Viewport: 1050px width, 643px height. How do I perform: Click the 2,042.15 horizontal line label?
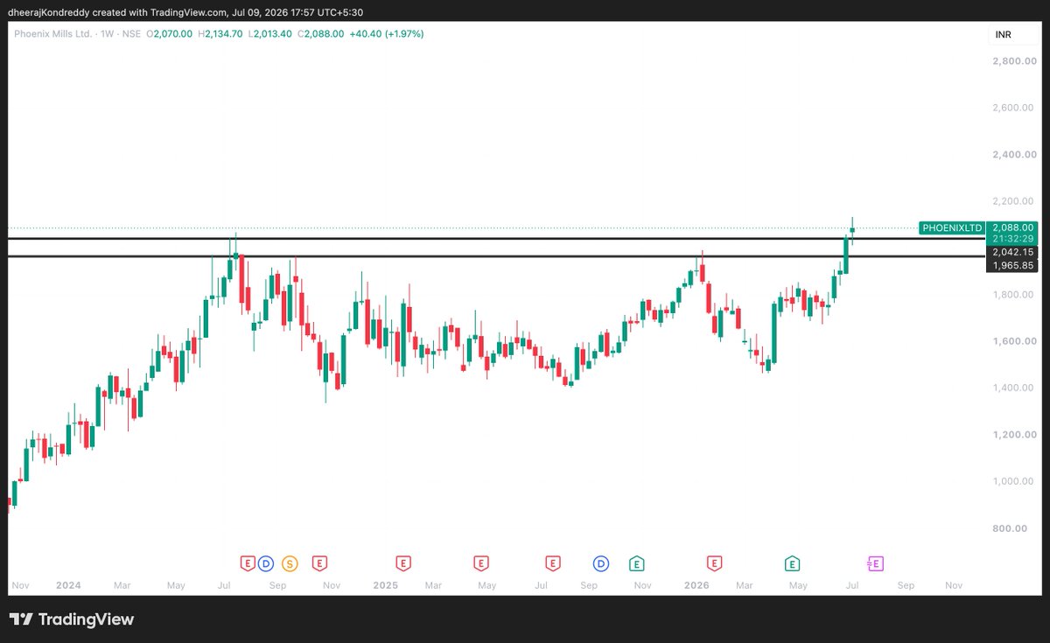(x=1012, y=252)
